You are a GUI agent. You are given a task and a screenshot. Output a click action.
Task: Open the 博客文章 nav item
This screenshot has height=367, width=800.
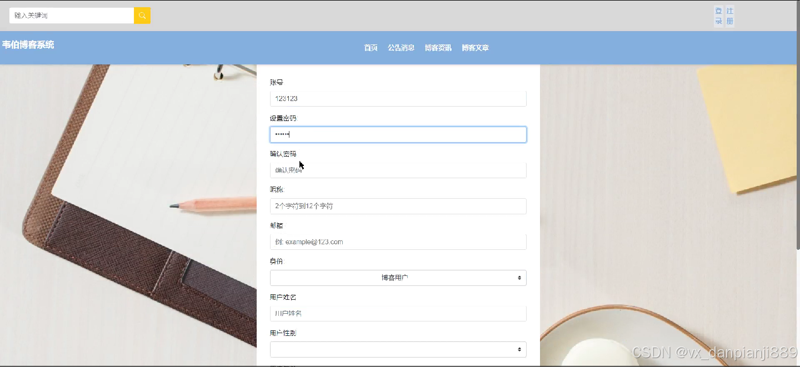(x=476, y=48)
